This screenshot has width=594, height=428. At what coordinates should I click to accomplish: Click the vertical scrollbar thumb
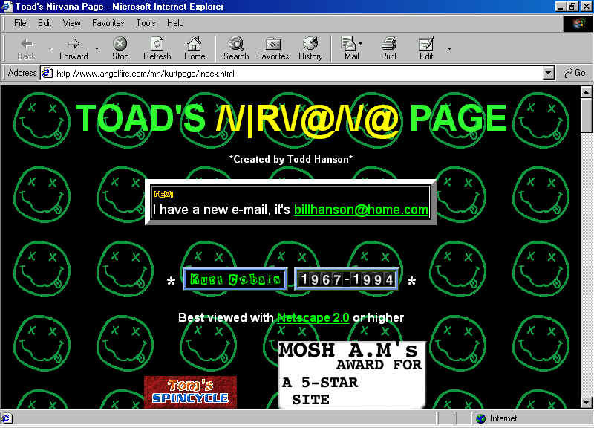[586, 115]
